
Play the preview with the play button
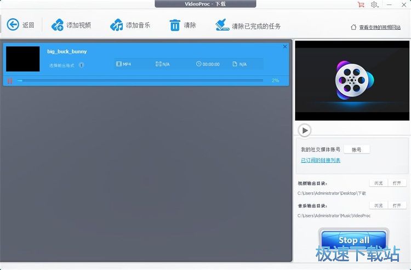point(305,130)
